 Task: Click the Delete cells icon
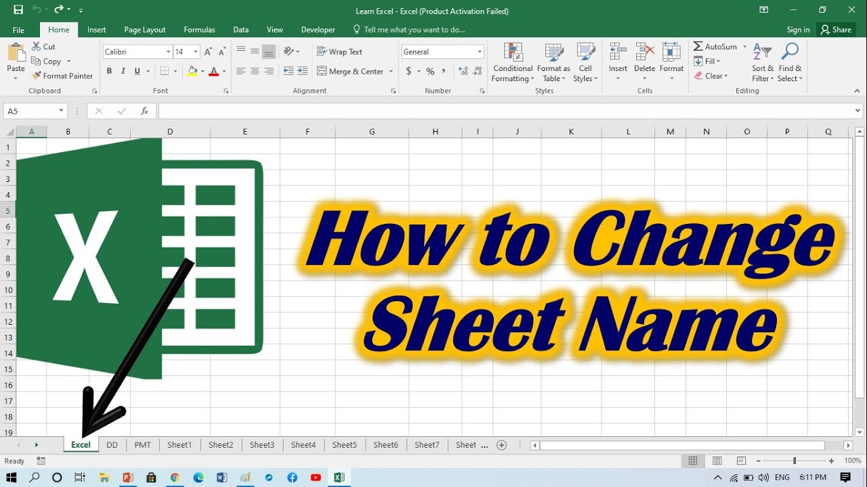(x=645, y=53)
